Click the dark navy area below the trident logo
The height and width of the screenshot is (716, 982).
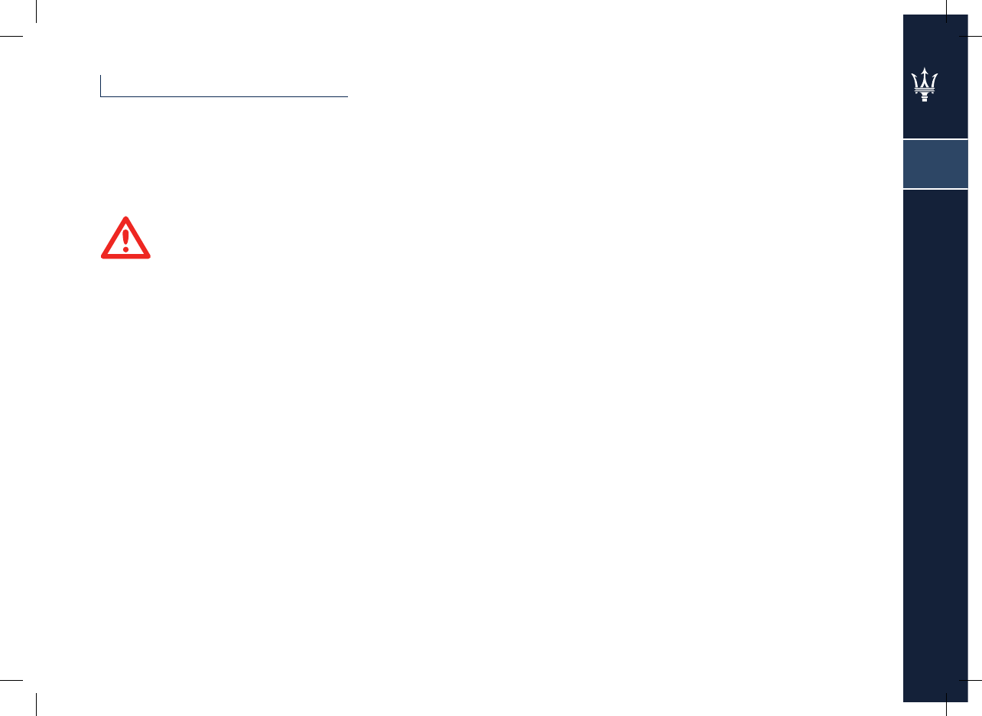[x=935, y=121]
